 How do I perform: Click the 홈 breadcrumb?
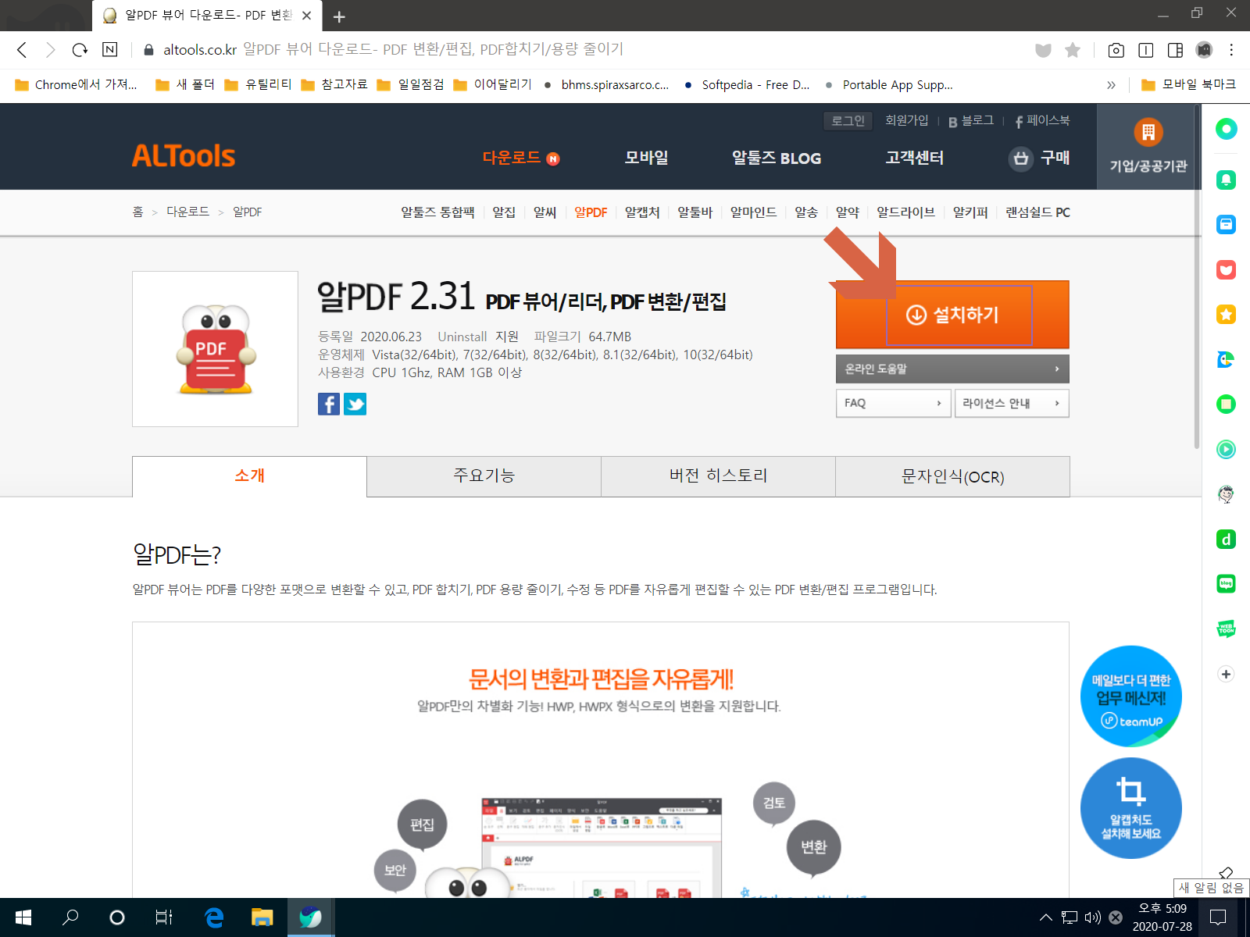point(137,212)
